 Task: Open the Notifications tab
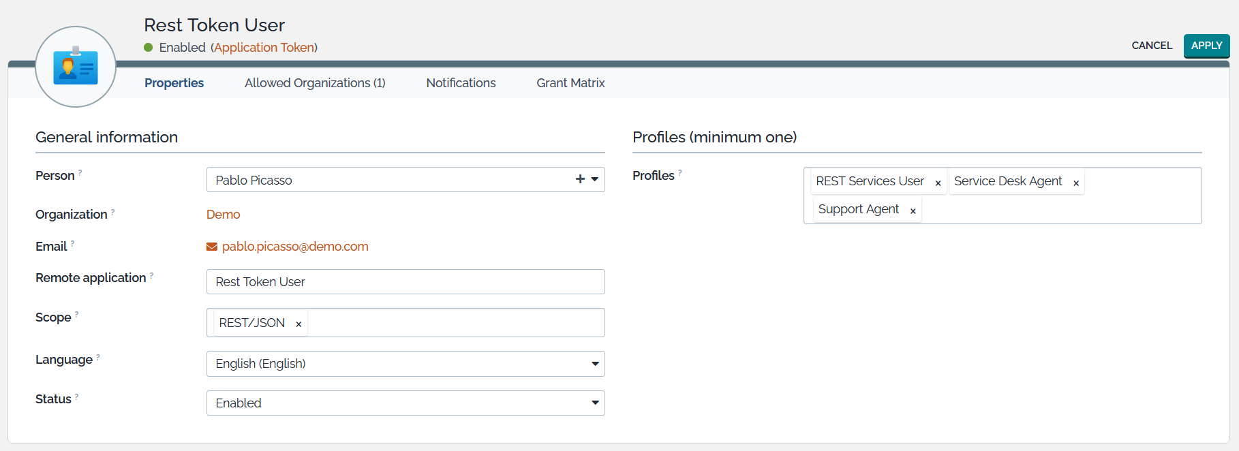pos(461,83)
